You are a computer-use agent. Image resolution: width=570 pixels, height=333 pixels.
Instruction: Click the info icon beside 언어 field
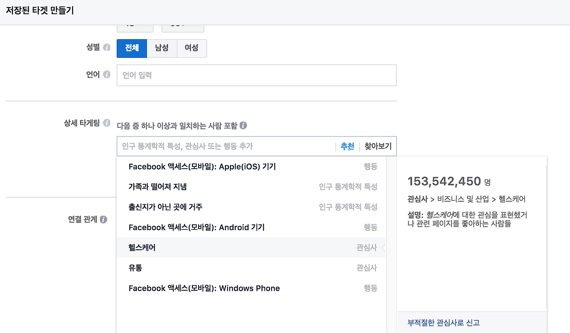point(107,74)
